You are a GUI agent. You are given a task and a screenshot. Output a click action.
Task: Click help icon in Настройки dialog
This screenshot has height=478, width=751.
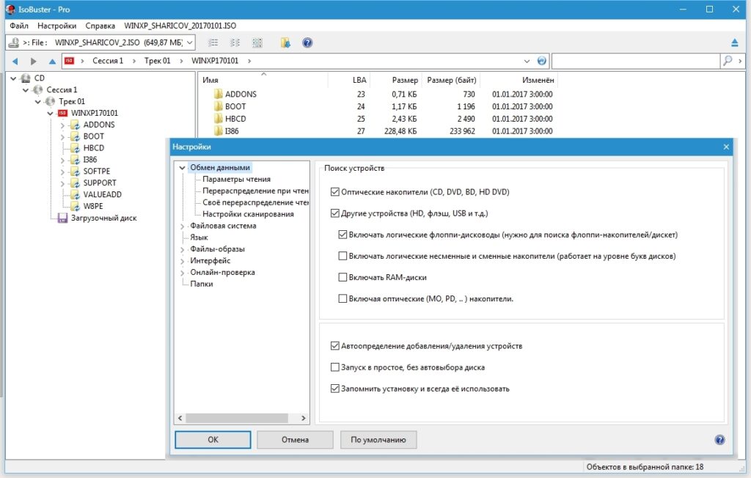[719, 440]
